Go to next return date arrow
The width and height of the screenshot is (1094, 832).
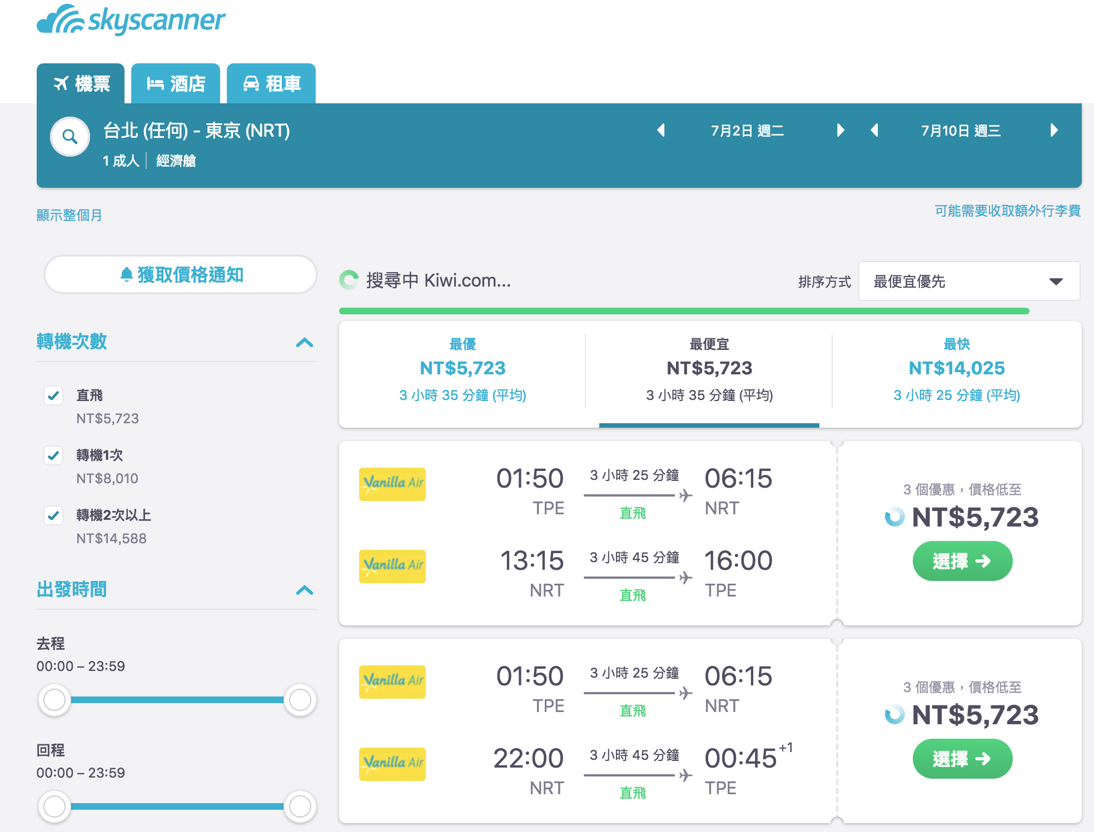point(1054,131)
